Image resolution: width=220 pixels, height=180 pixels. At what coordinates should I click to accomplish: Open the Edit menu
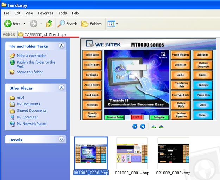17,13
